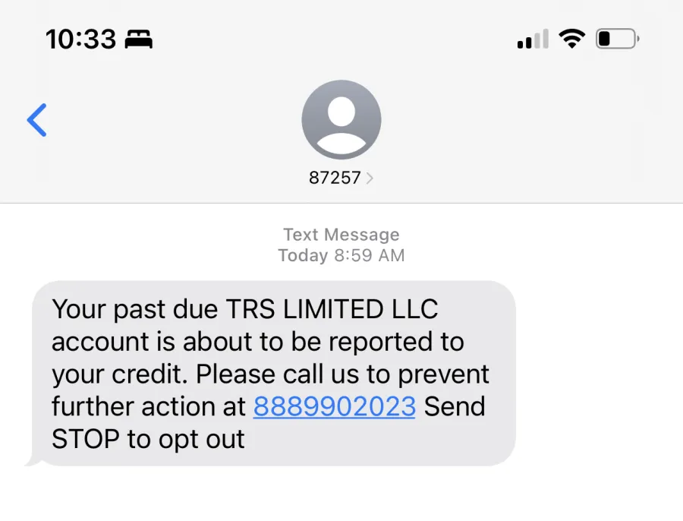The width and height of the screenshot is (683, 521).
Task: Select the TRS LIMITED LLC message bubble
Action: pos(273,374)
